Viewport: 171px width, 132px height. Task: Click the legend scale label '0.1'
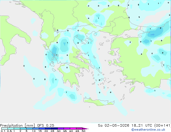[x=3, y=131]
